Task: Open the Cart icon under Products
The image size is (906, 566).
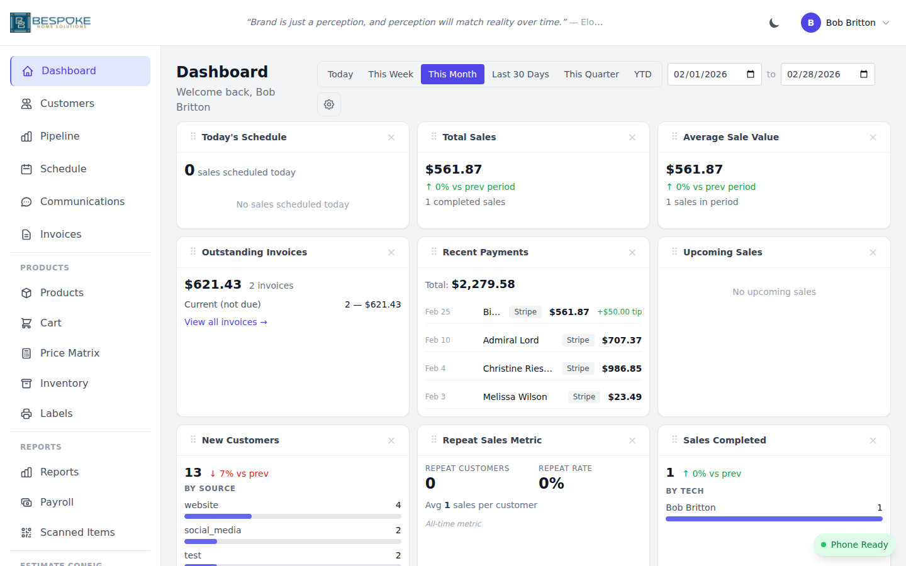Action: point(28,323)
